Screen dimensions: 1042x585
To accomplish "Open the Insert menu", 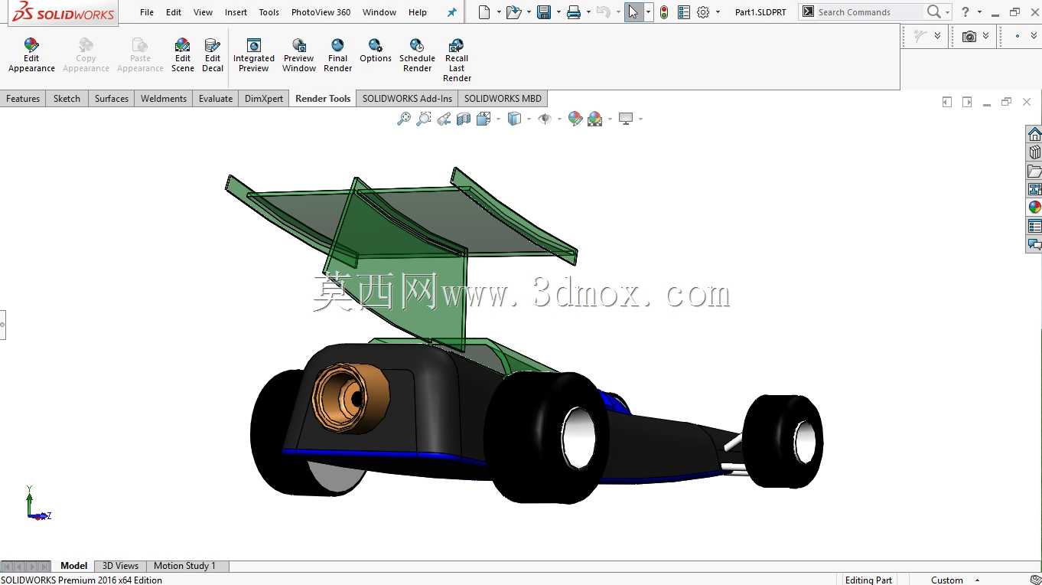I will pyautogui.click(x=236, y=12).
